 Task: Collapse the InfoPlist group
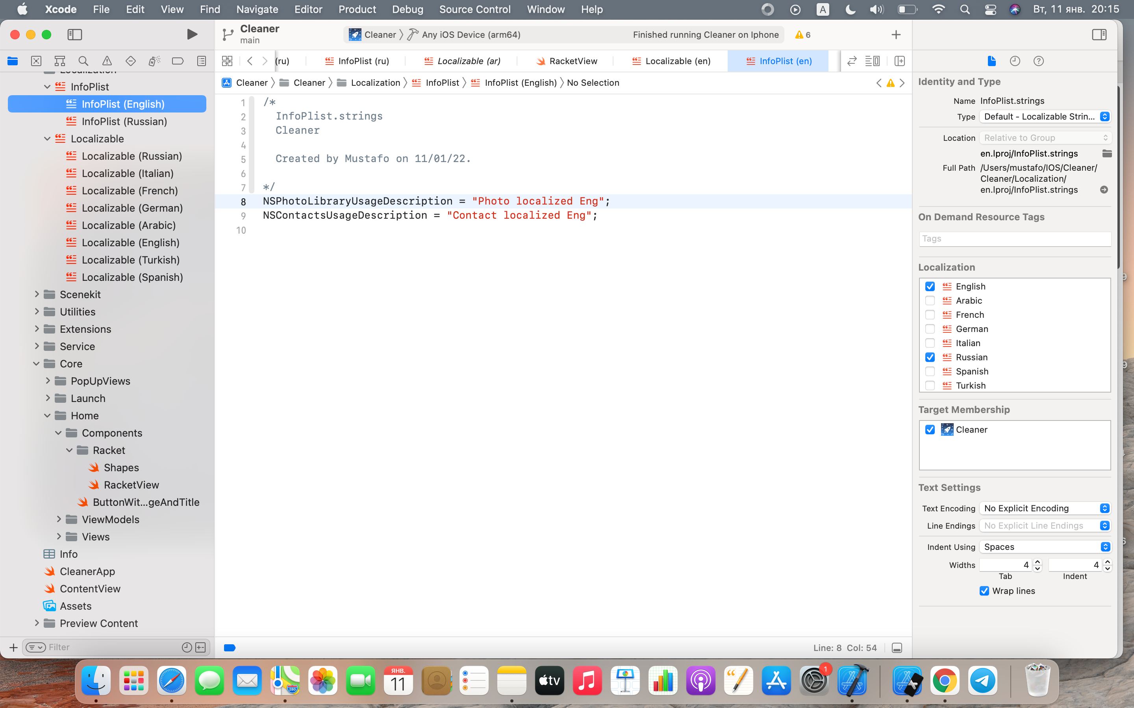click(47, 87)
